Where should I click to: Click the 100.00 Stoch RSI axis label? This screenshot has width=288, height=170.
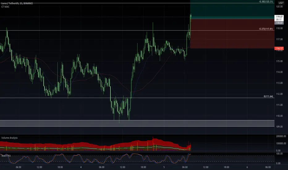279,154
